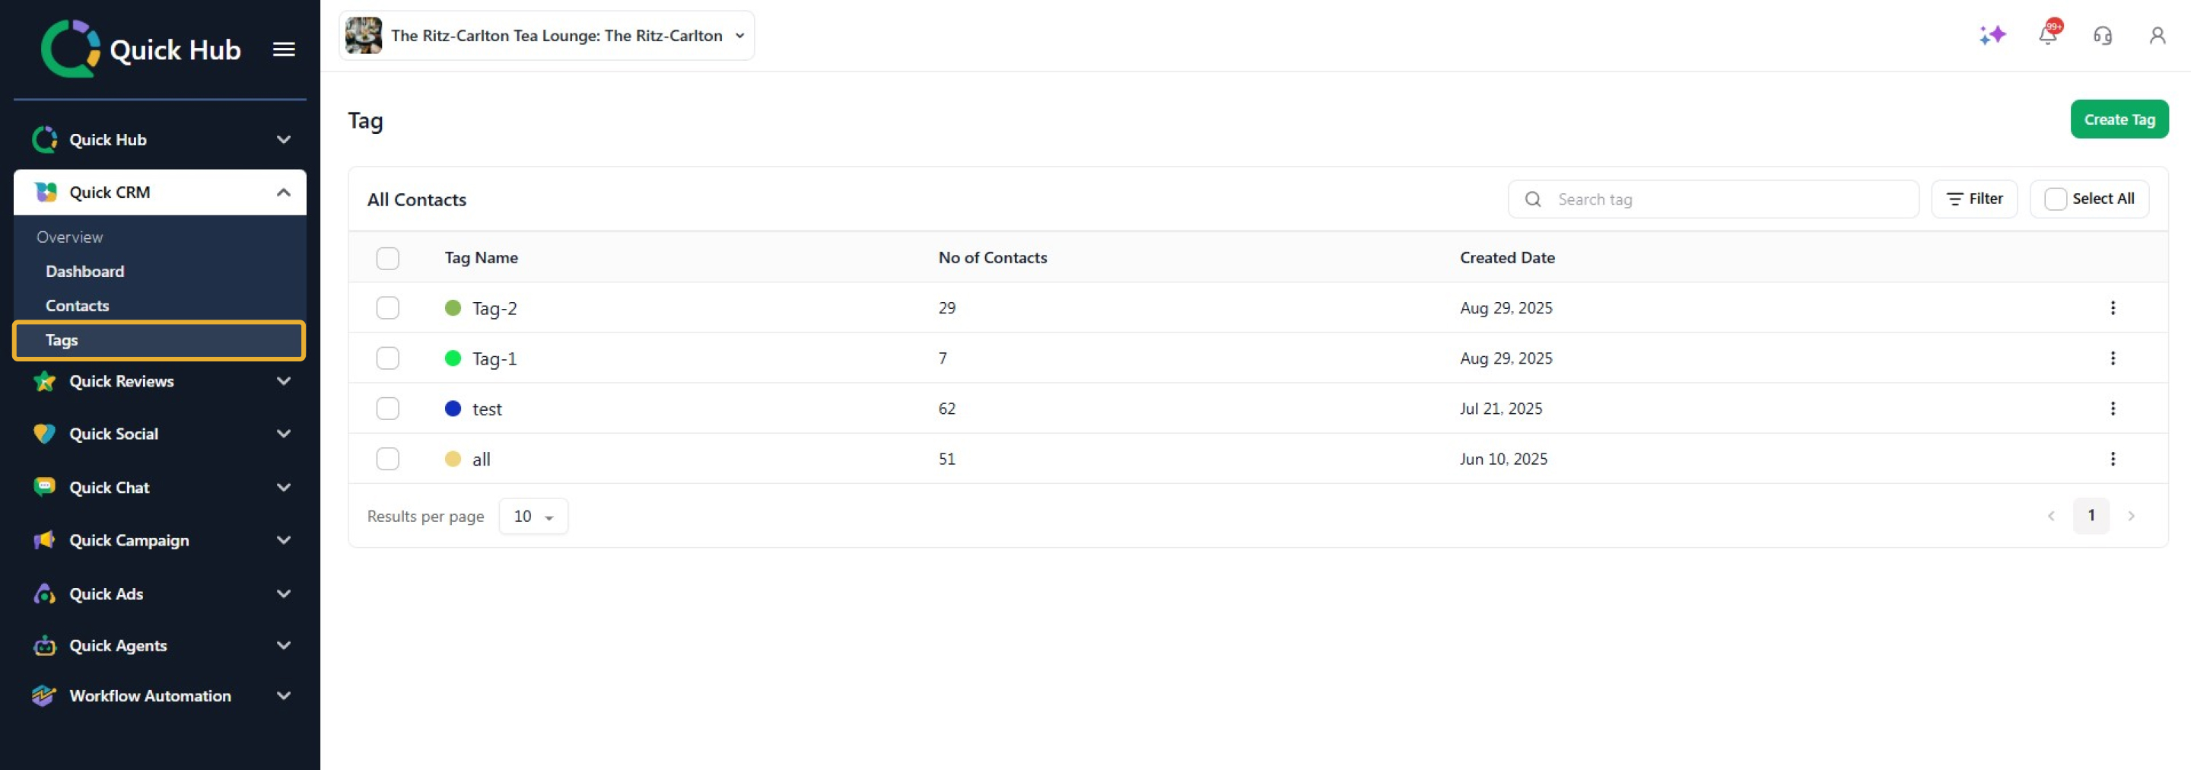Viewport: 2191px width, 770px height.
Task: Click the Quick Ads sidebar icon
Action: click(44, 594)
